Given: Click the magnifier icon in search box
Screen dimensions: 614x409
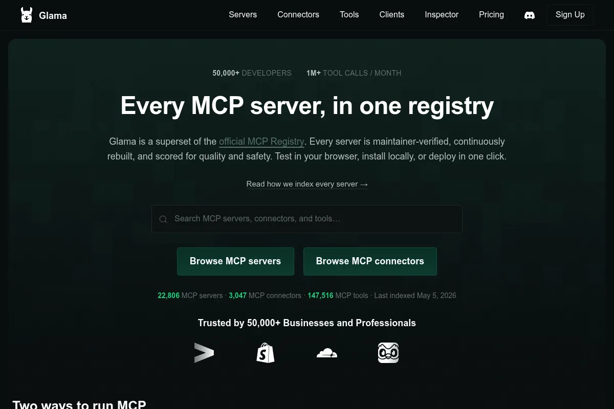Looking at the screenshot, I should coord(163,219).
